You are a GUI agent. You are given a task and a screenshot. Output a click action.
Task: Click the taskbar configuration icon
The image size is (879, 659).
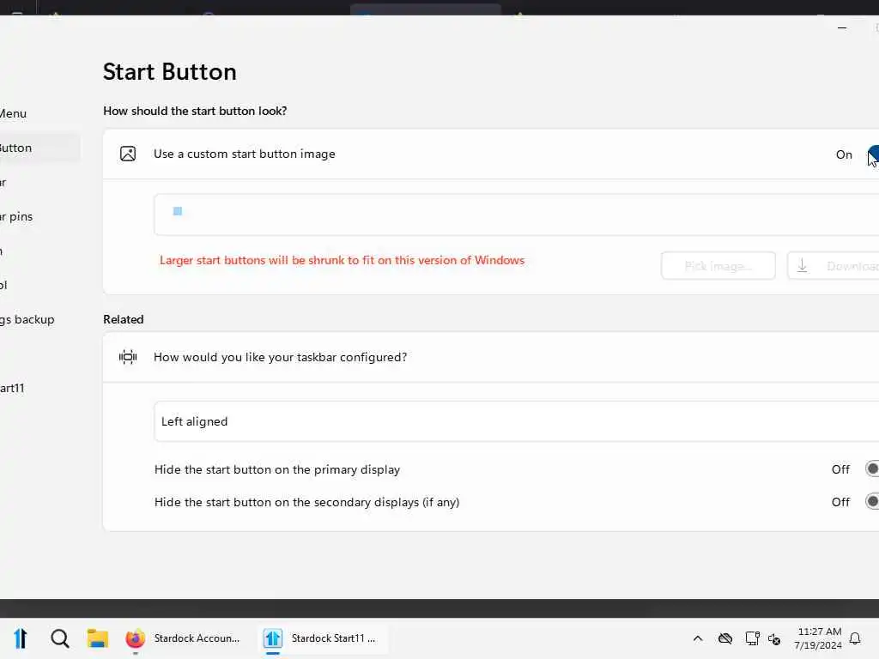point(128,357)
